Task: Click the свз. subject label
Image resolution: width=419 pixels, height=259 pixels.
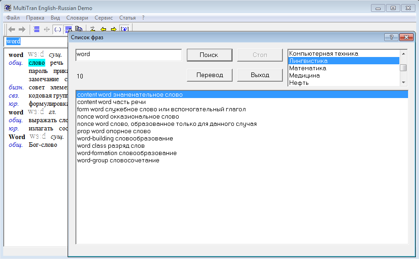Action: coord(14,96)
